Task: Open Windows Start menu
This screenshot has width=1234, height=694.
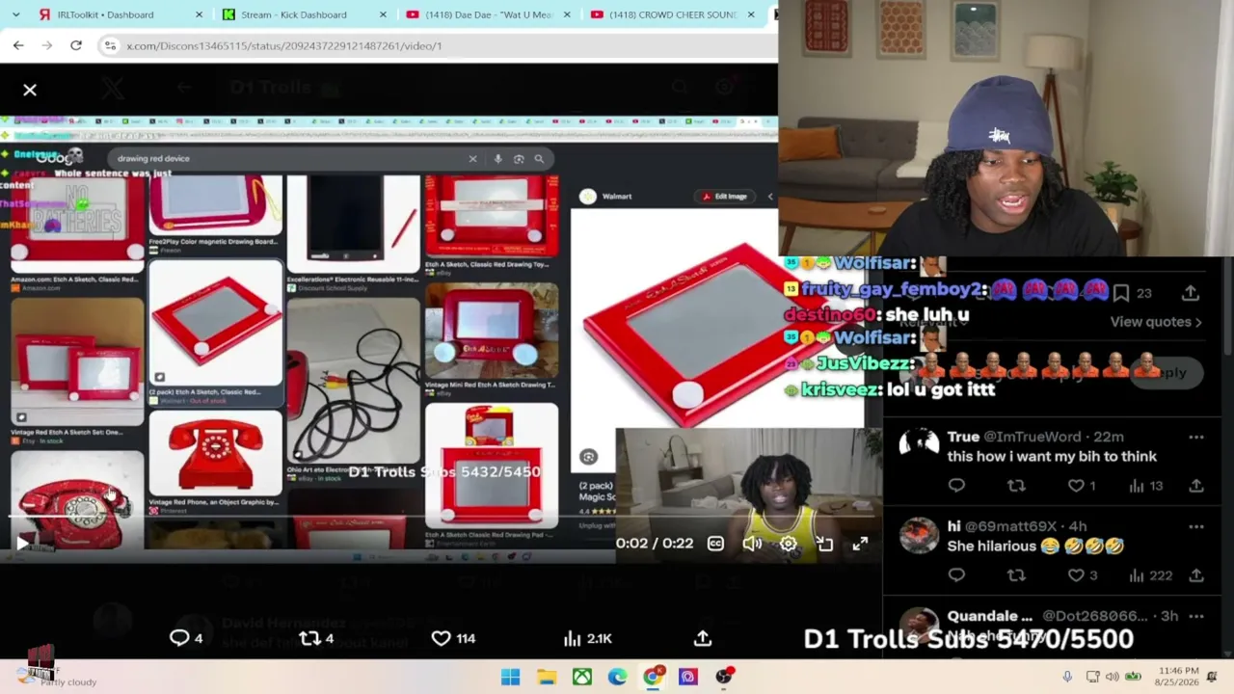Action: click(x=510, y=677)
